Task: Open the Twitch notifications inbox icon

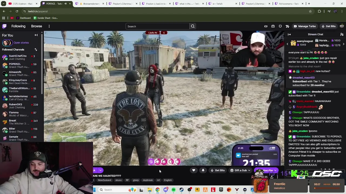Action: [x=273, y=26]
